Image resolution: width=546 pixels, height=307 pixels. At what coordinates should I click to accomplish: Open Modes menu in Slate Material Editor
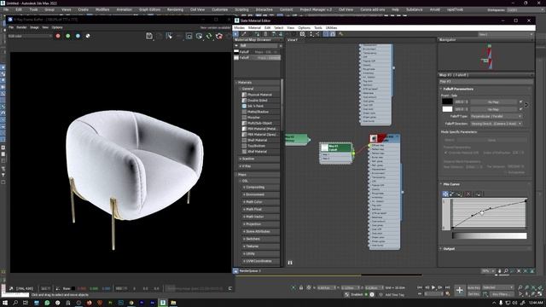click(x=239, y=27)
